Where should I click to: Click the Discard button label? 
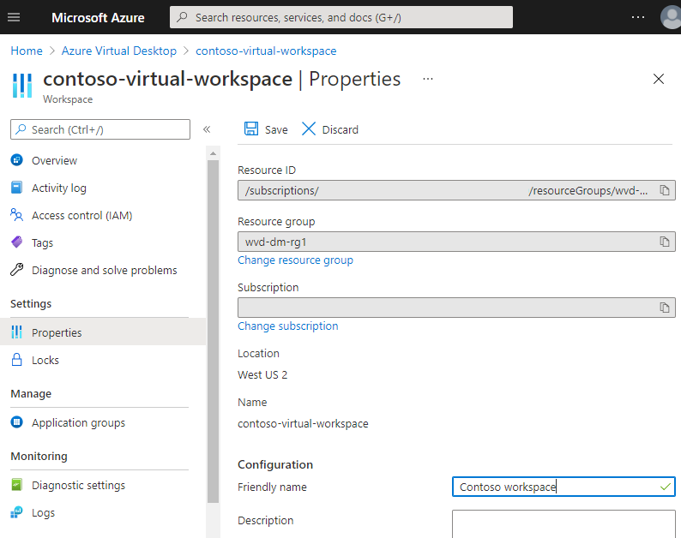coord(340,129)
